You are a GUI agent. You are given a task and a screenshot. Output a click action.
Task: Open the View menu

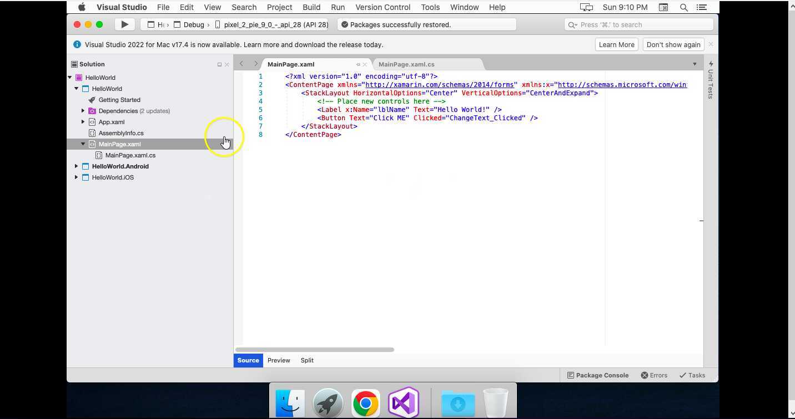click(212, 7)
